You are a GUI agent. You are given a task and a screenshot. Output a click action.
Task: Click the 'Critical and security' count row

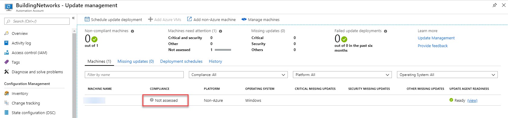click(x=191, y=38)
